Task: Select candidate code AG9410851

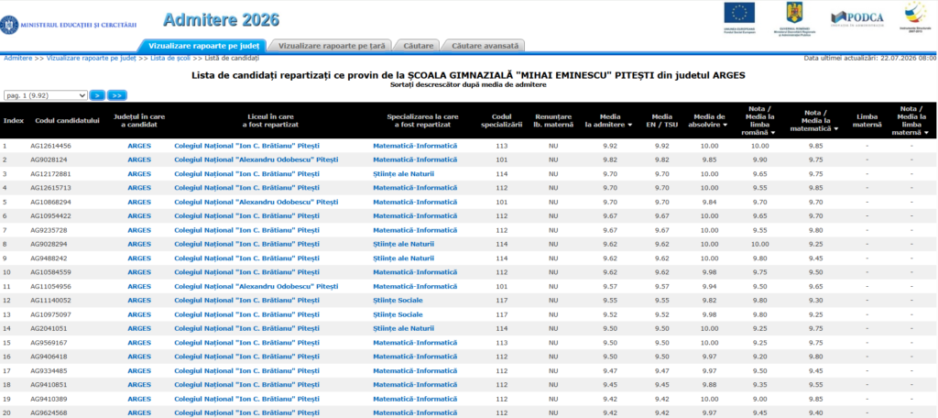Action: pos(48,384)
